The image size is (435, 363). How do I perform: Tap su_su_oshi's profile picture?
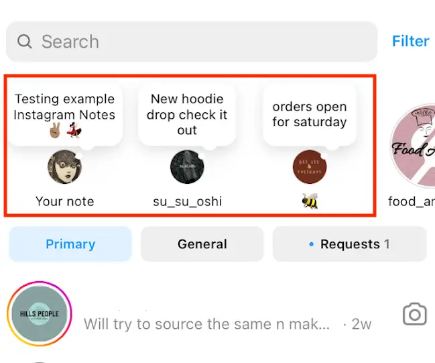tap(187, 166)
